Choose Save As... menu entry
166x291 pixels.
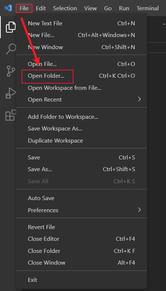click(x=82, y=169)
